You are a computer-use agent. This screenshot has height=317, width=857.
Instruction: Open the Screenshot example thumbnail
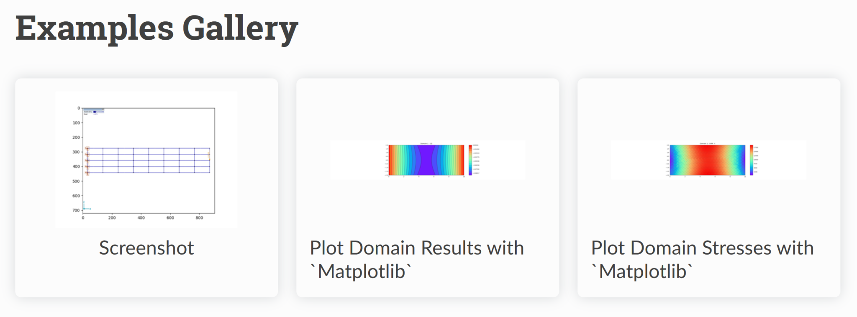pyautogui.click(x=146, y=159)
